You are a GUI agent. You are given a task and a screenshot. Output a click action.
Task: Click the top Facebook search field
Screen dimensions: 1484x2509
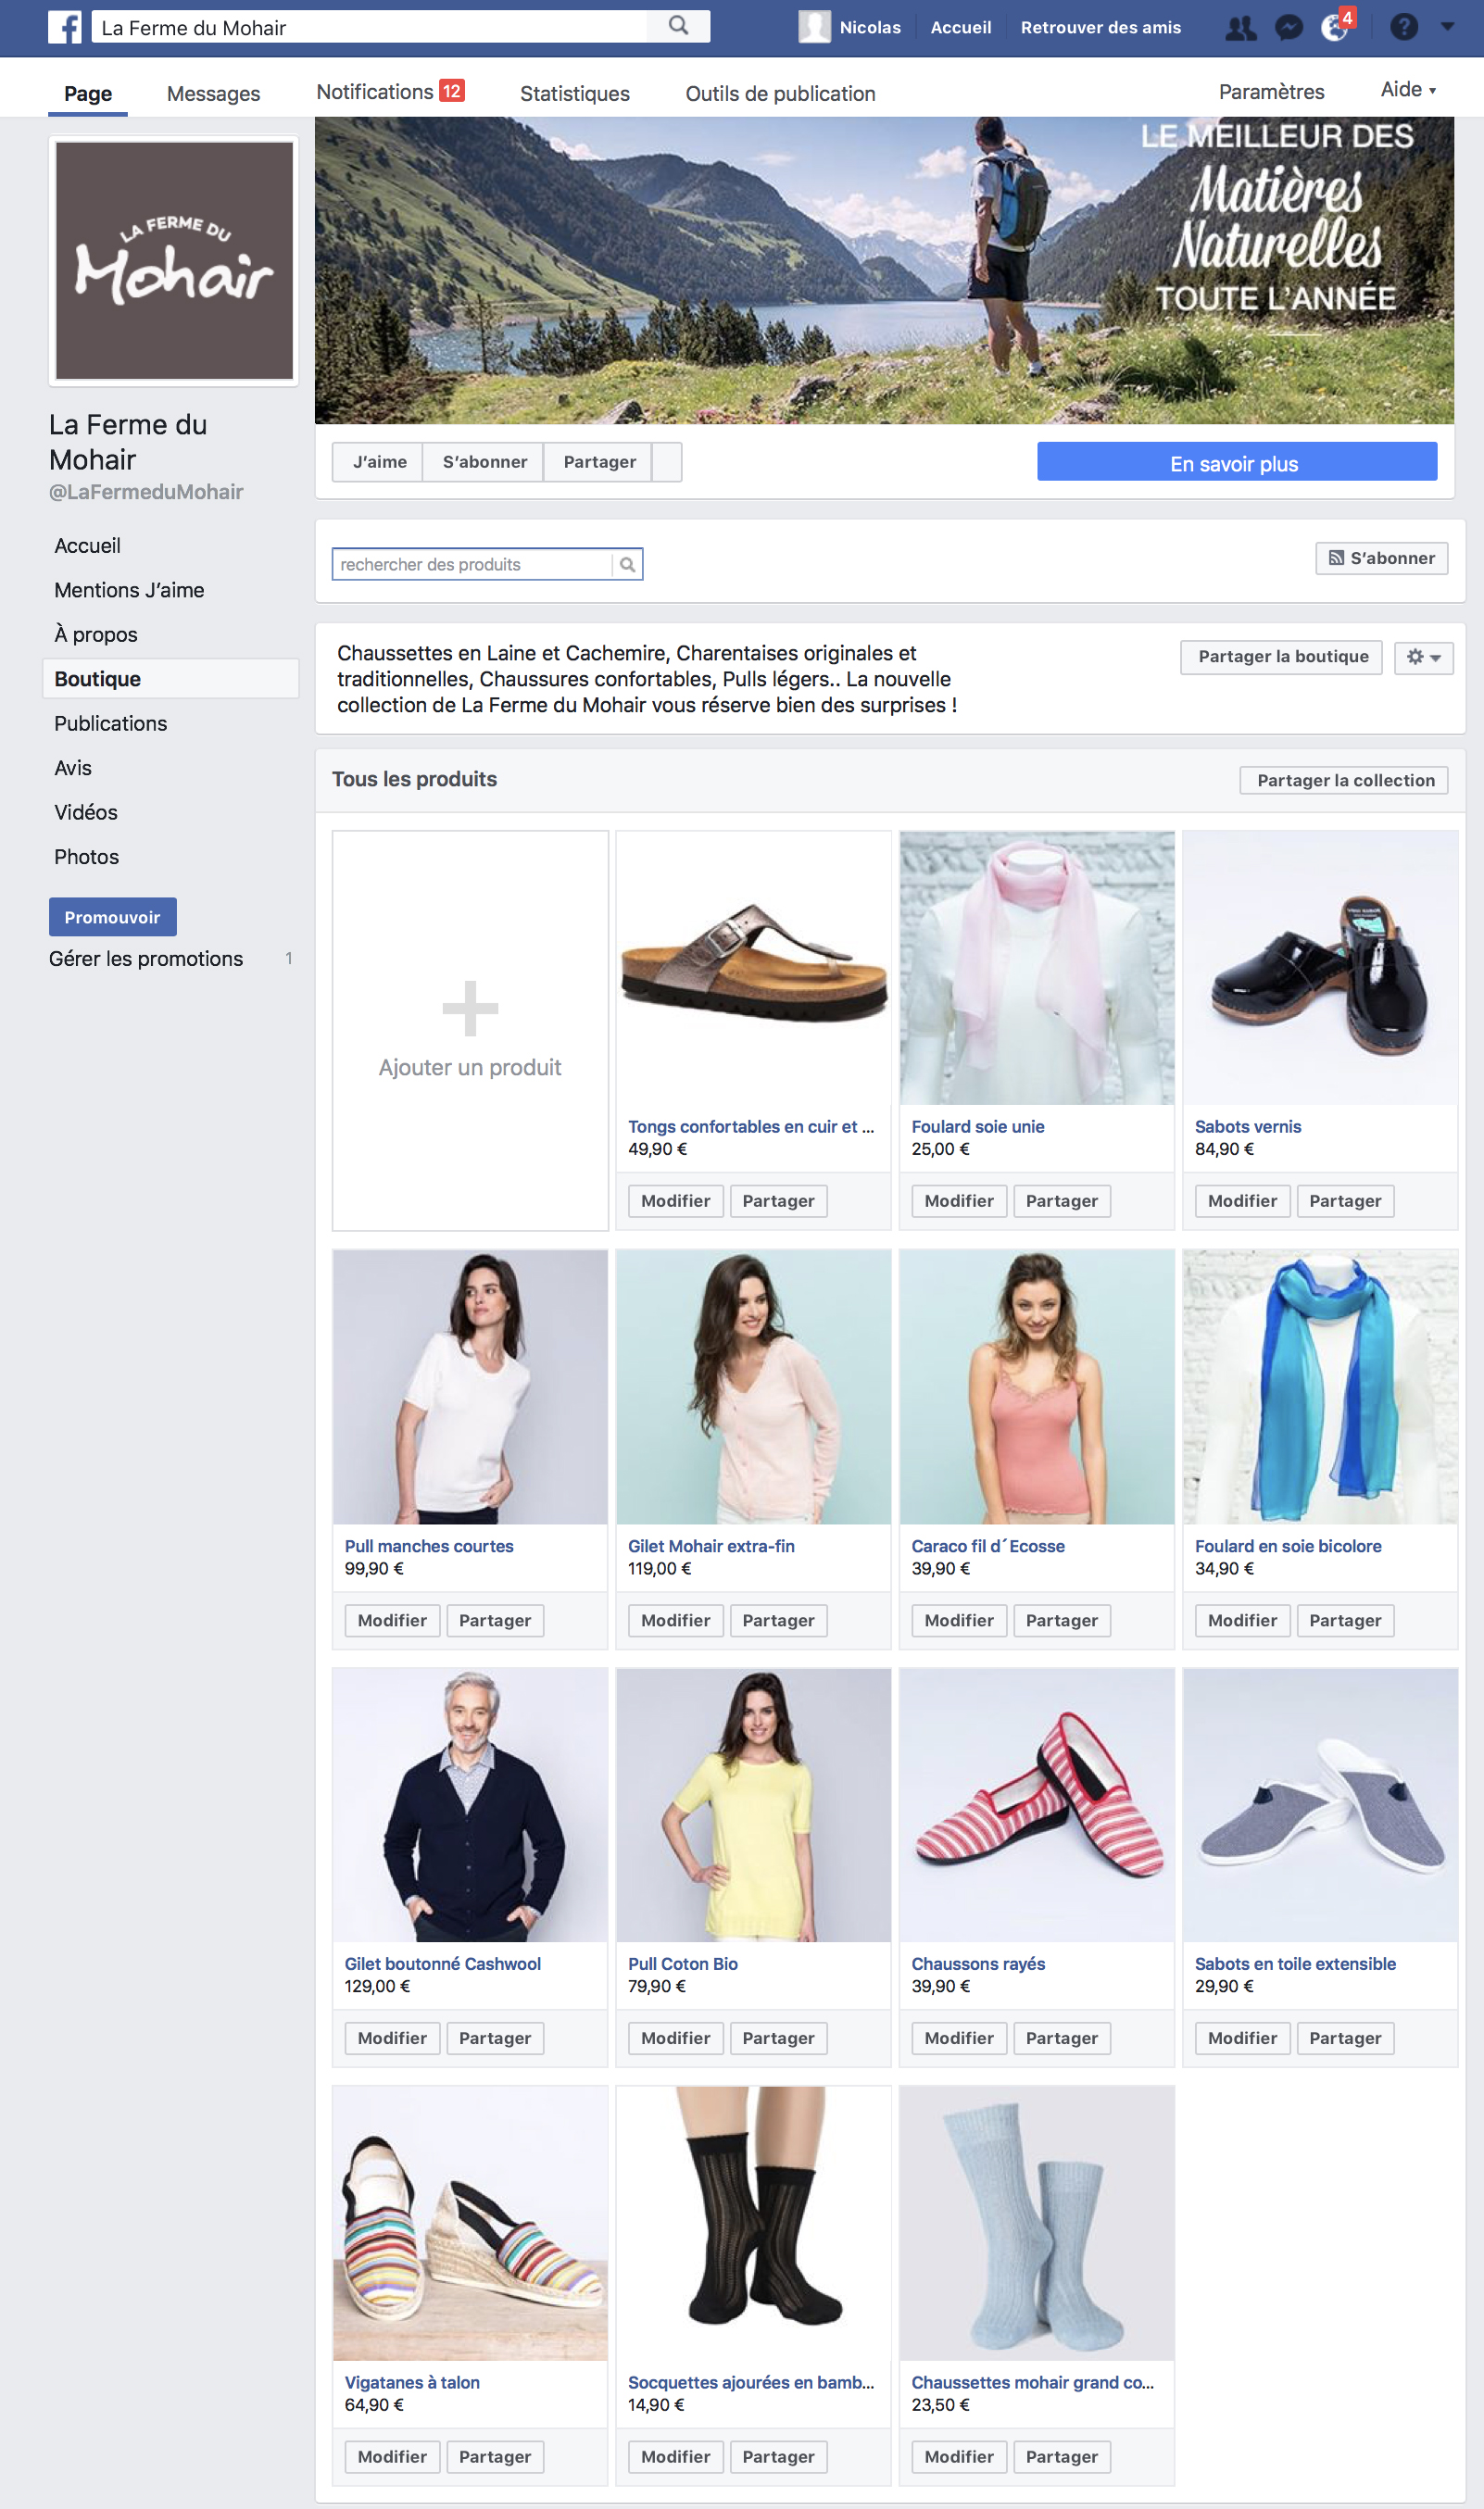tap(370, 27)
